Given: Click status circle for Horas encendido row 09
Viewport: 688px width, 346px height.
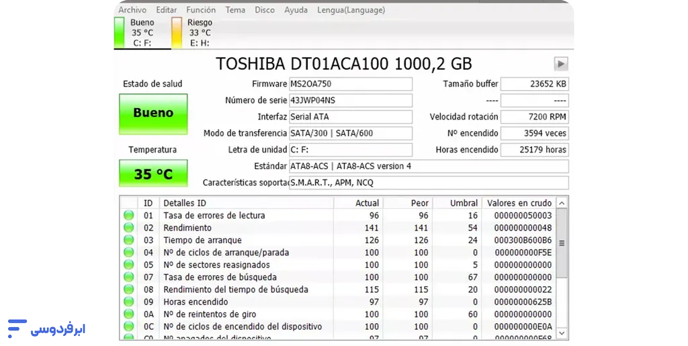Looking at the screenshot, I should (128, 302).
